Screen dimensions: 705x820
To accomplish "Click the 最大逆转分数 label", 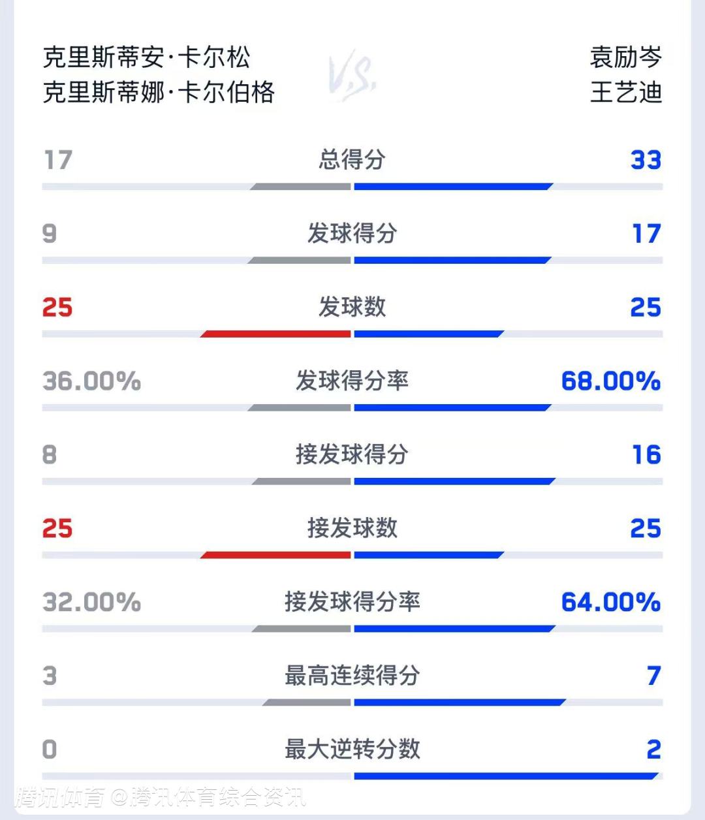I will pyautogui.click(x=352, y=749).
